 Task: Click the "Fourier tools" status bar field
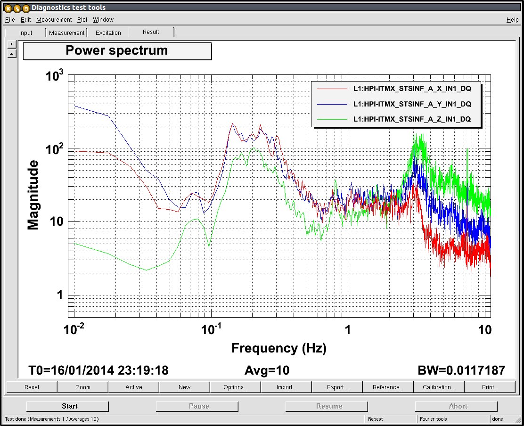(452, 419)
